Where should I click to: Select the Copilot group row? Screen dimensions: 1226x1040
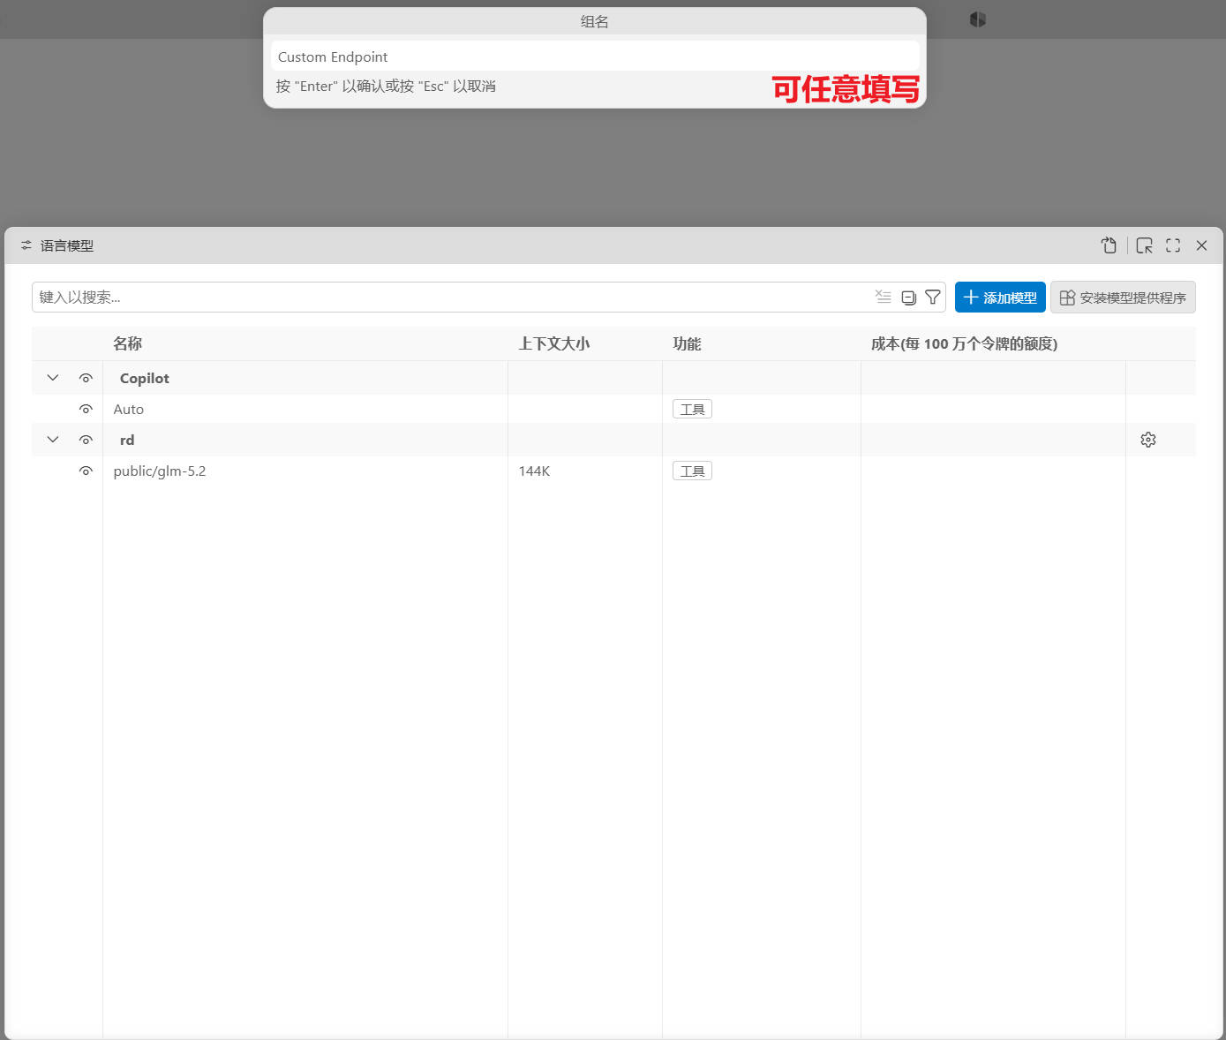coord(613,378)
